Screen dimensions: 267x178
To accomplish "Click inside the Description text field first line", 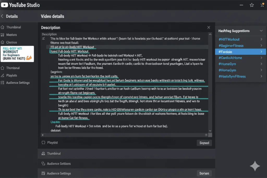I will [125, 39].
